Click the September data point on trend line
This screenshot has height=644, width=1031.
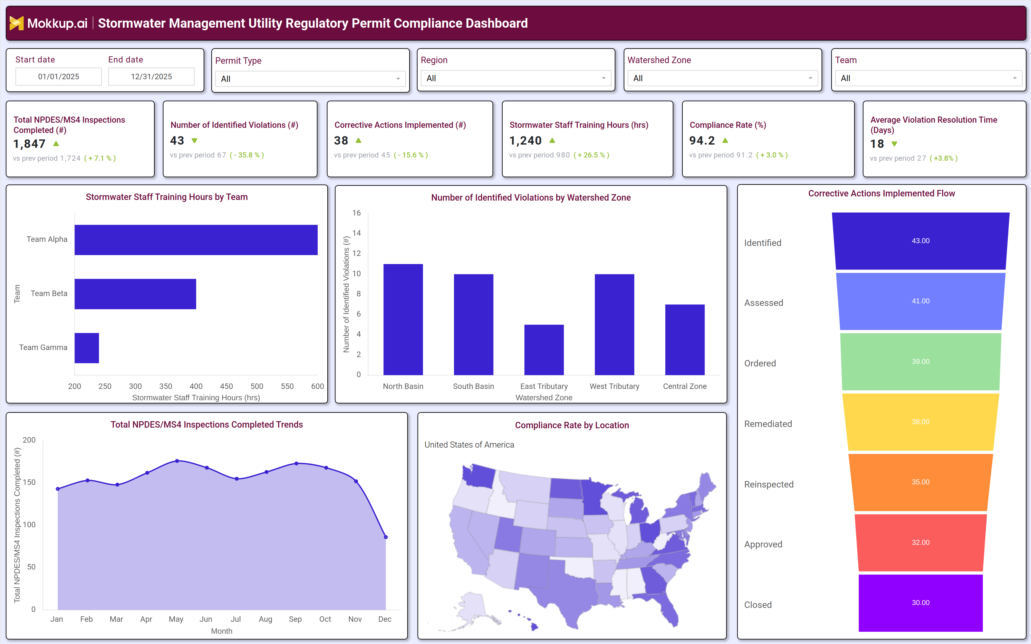[x=296, y=463]
